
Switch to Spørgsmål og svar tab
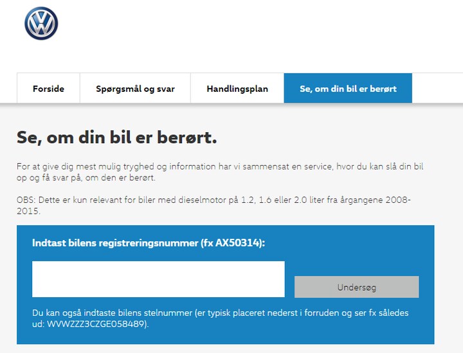(x=135, y=89)
